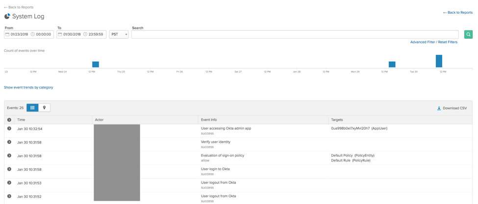Screen dimensions: 478x204
Task: Expand the Verify user identity event row
Action: click(9, 142)
